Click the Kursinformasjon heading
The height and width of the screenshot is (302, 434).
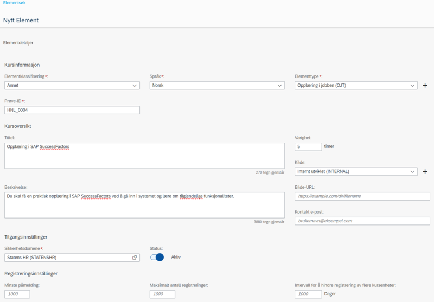click(x=22, y=65)
